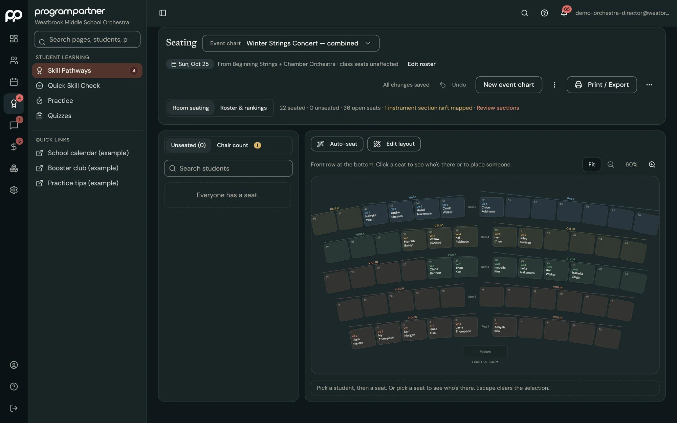Click the Edit roster link
The width and height of the screenshot is (677, 423).
click(x=421, y=64)
